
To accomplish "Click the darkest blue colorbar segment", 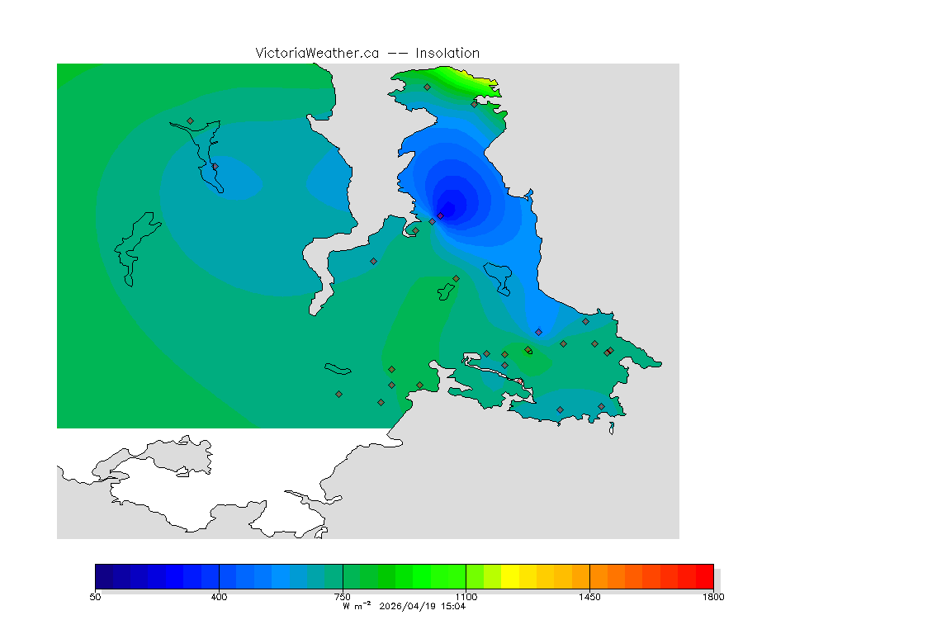I will [x=103, y=575].
